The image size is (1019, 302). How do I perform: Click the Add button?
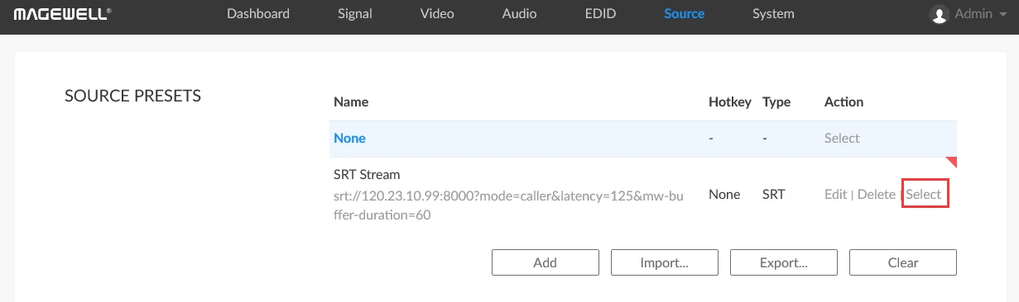[x=545, y=262]
